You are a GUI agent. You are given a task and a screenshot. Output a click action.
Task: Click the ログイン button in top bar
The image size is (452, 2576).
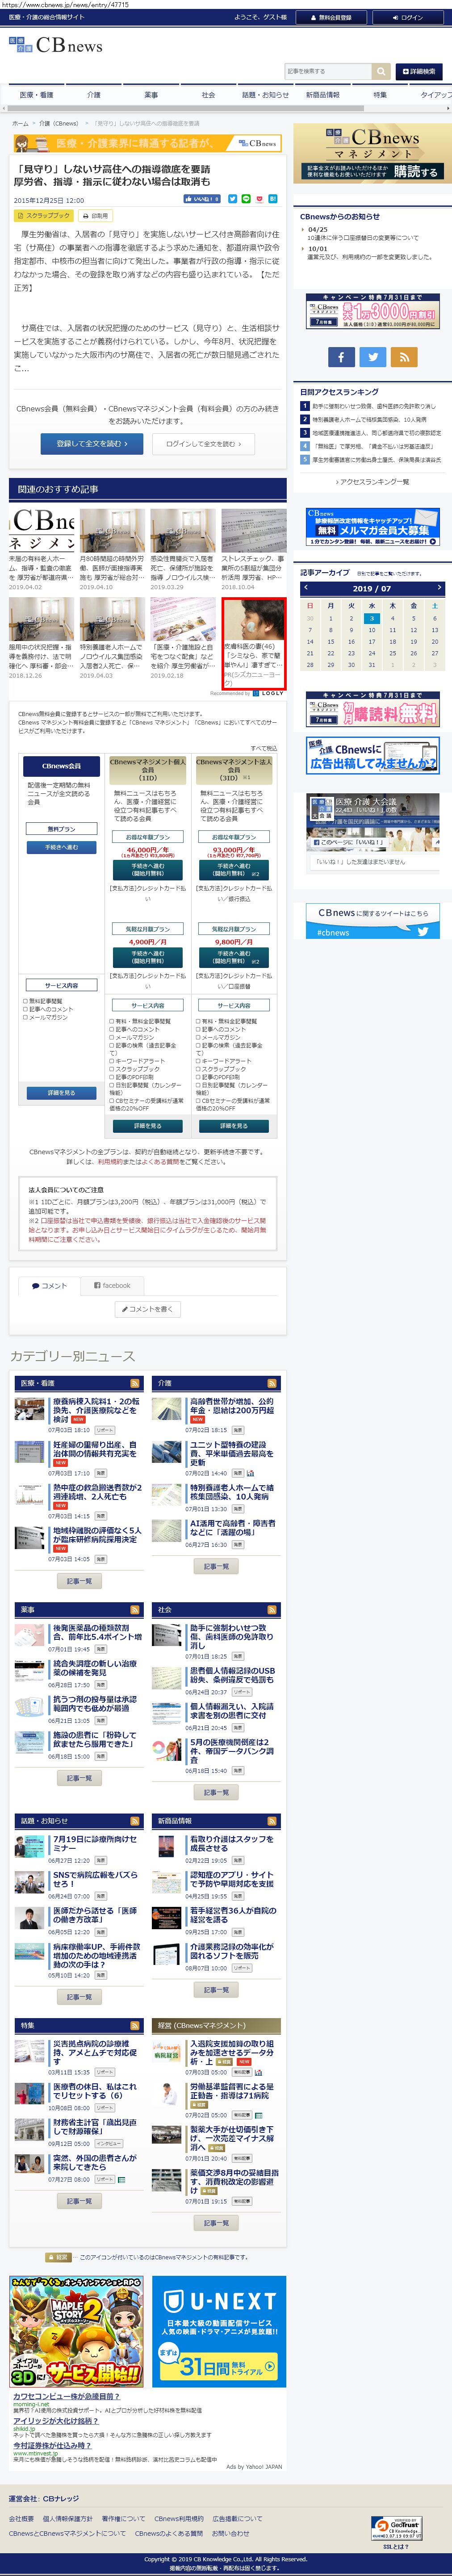pos(408,17)
